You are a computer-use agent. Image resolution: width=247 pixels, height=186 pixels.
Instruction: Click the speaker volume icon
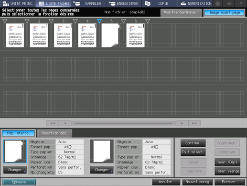click(x=229, y=3)
